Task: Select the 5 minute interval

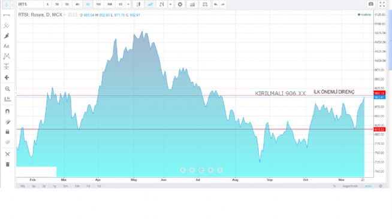Action: pos(47,4)
